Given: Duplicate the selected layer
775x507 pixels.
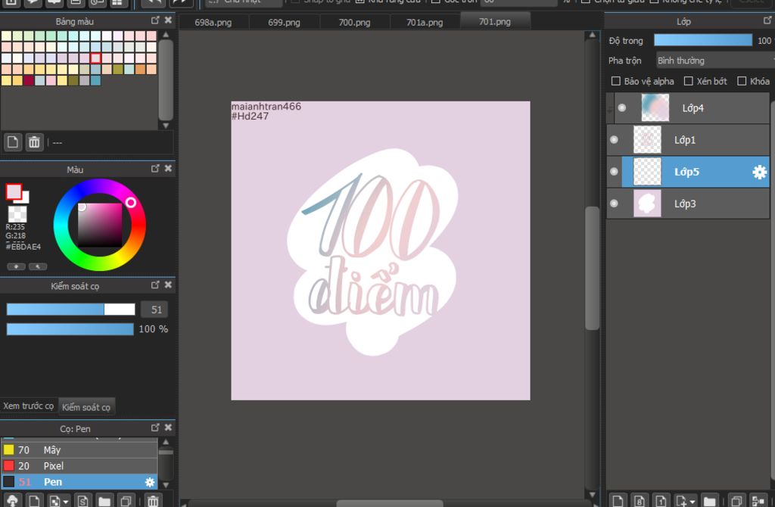Looking at the screenshot, I should (736, 501).
